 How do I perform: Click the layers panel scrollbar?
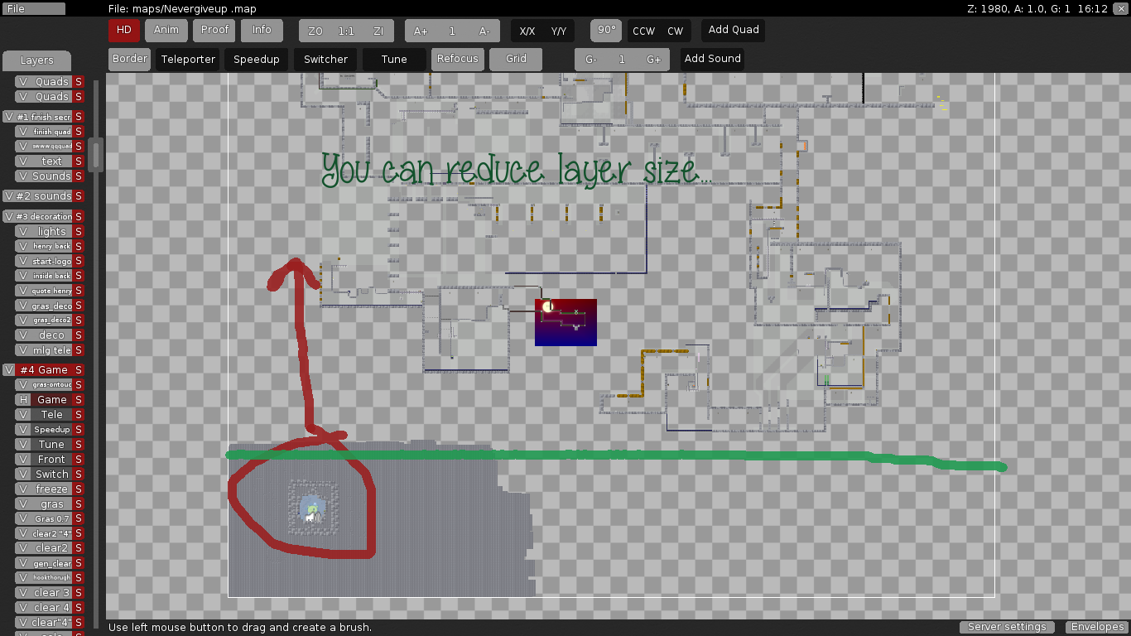tap(95, 153)
